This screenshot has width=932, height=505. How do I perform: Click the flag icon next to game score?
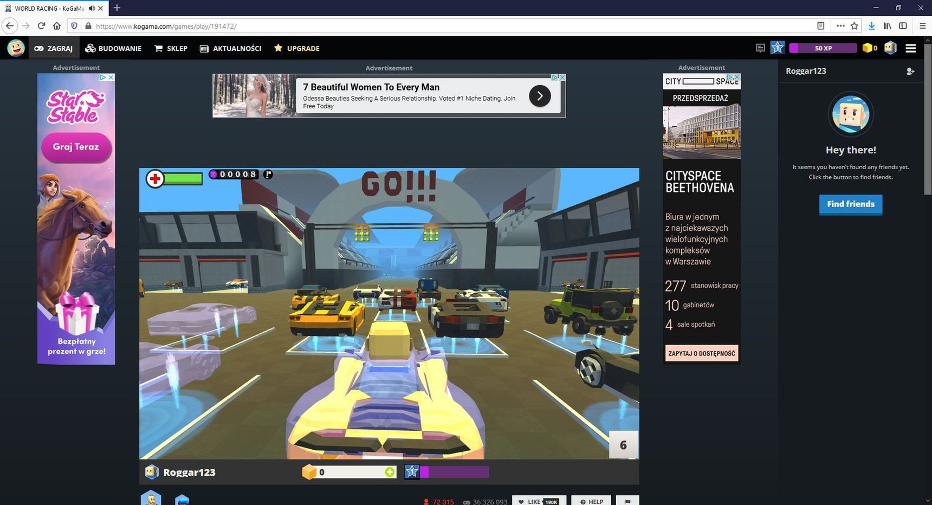click(x=268, y=174)
